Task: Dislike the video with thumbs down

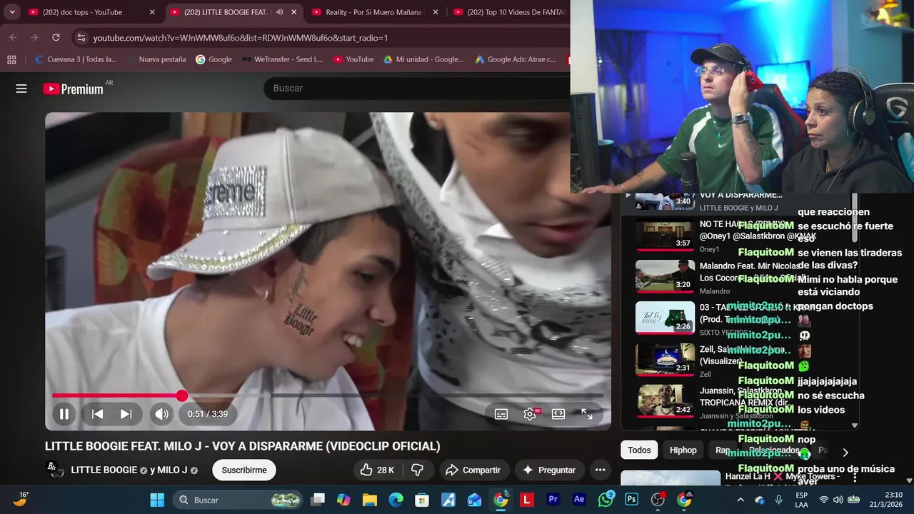Action: (418, 470)
